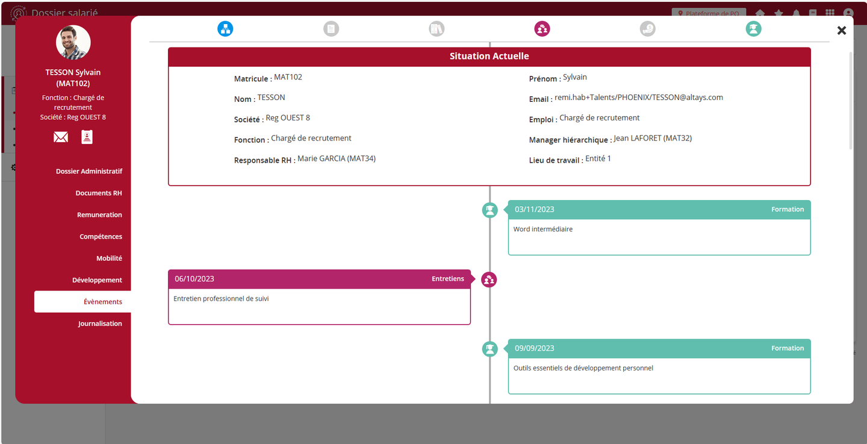
Task: Click the grey remuneration coin filter icon
Action: coord(647,28)
